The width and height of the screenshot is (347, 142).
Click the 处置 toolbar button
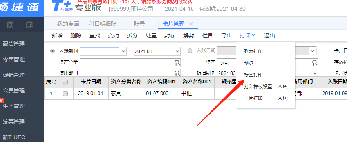(x=151, y=35)
